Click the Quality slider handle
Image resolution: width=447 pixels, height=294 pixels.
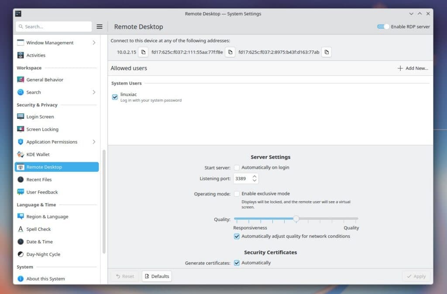(296, 219)
